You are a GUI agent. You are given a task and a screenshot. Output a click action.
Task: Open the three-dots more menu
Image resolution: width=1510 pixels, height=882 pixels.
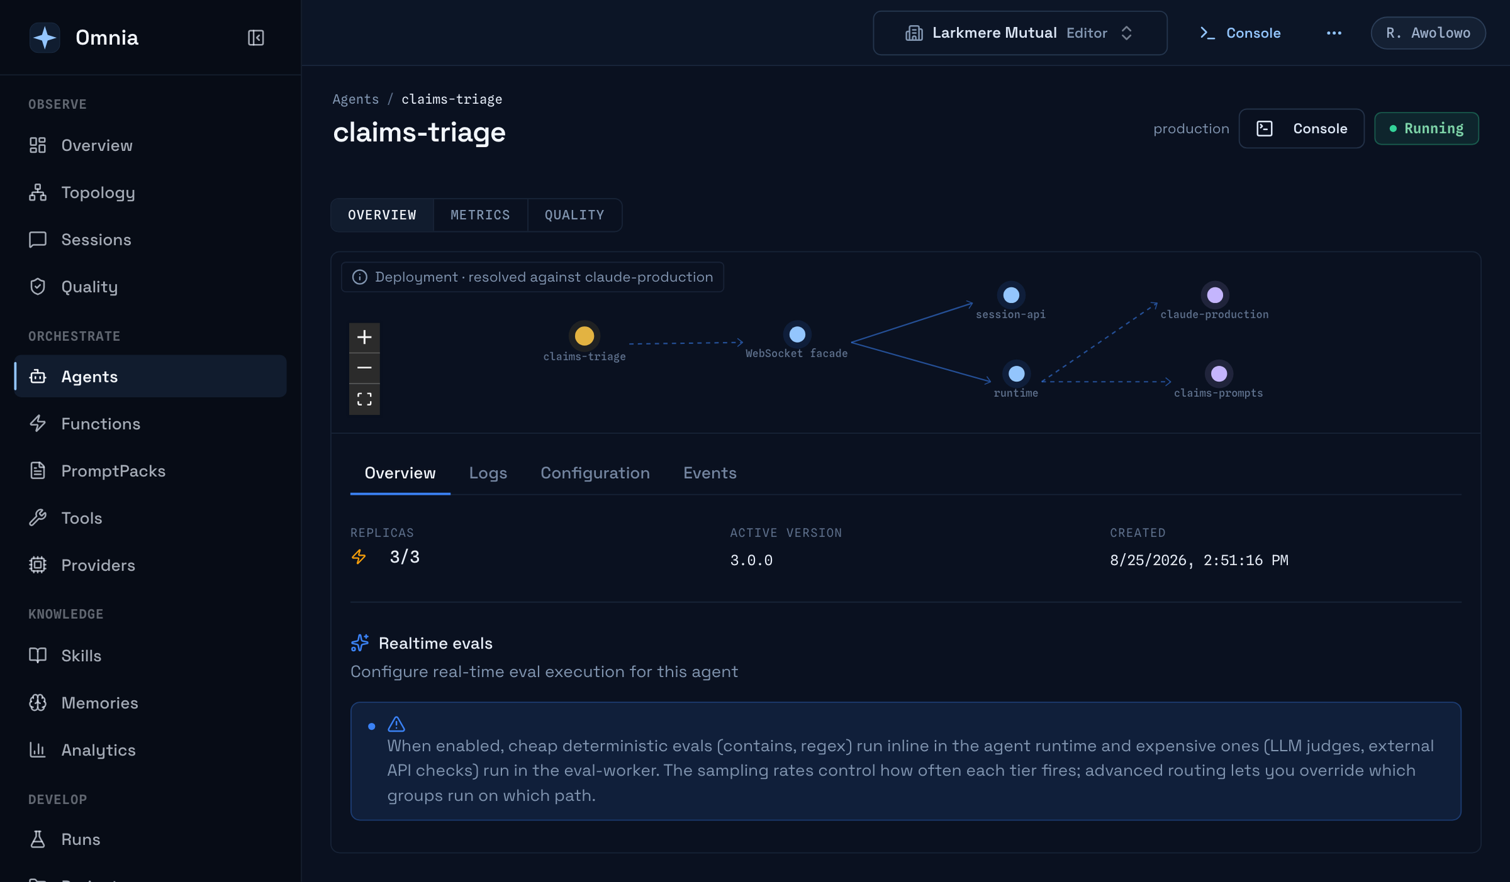click(x=1334, y=33)
